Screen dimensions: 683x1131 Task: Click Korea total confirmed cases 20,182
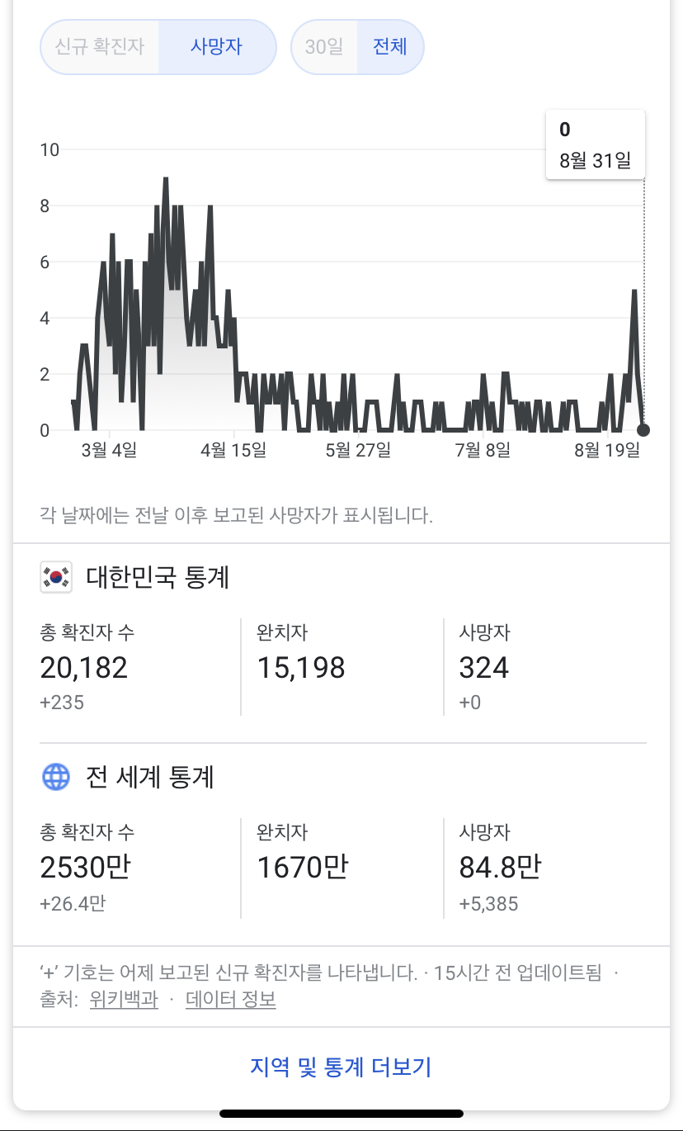(84, 667)
